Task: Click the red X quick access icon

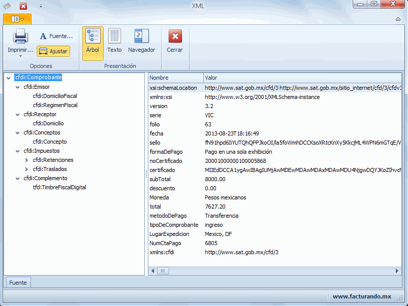Action: point(23,6)
